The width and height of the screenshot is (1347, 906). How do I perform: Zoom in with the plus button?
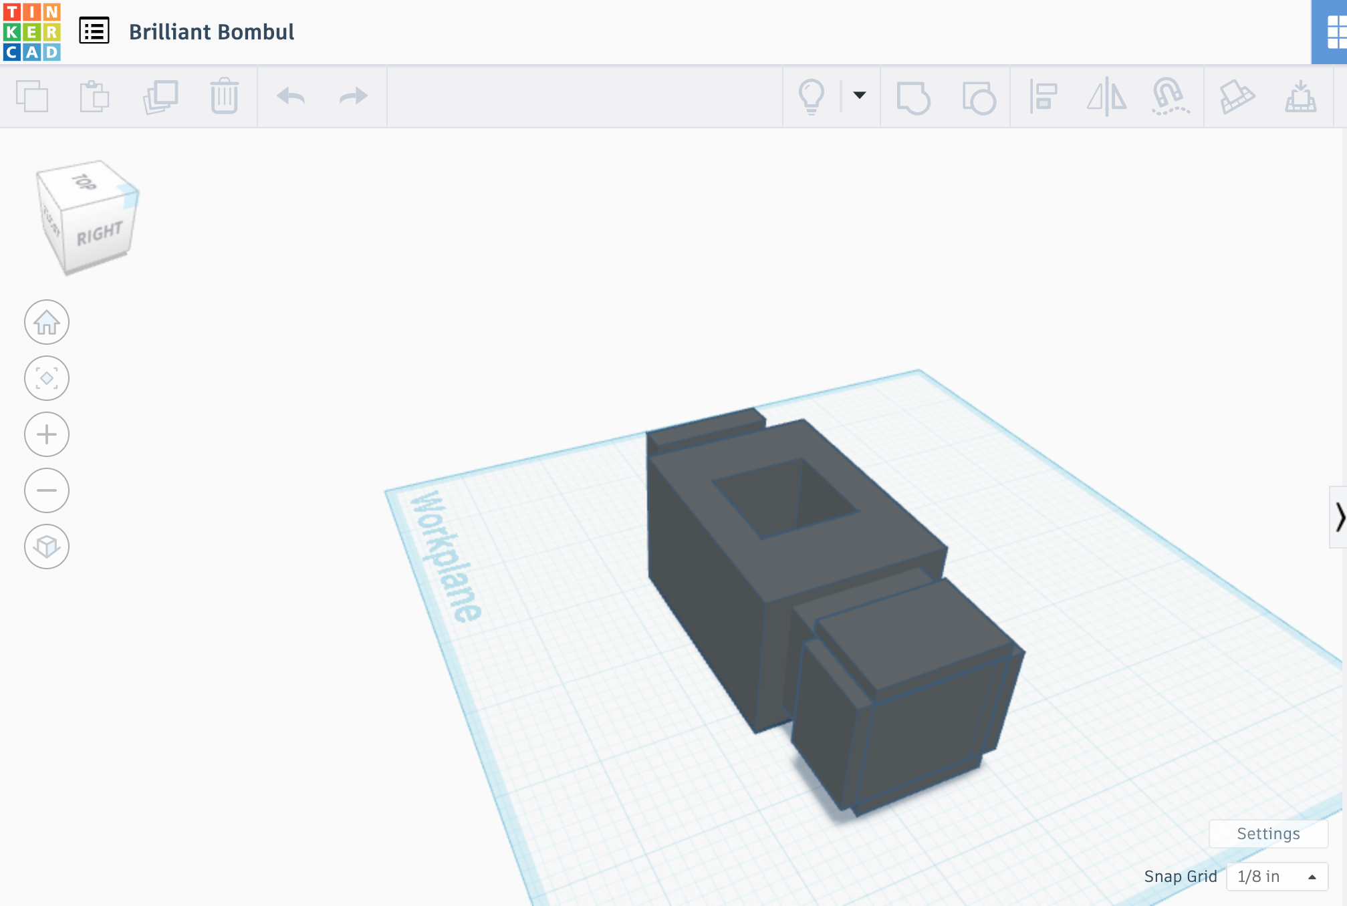[47, 434]
